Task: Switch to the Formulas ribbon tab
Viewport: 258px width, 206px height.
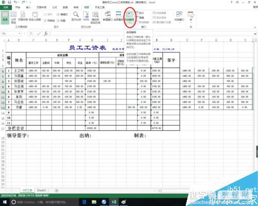Action: tap(55, 7)
